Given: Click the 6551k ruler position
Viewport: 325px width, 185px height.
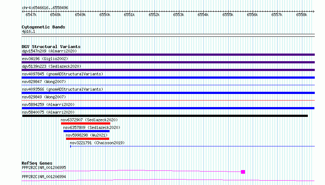Looking at the screenshot, I should pyautogui.click(x=129, y=15).
